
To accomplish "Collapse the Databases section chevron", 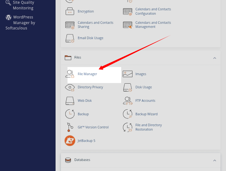I will [x=215, y=160].
